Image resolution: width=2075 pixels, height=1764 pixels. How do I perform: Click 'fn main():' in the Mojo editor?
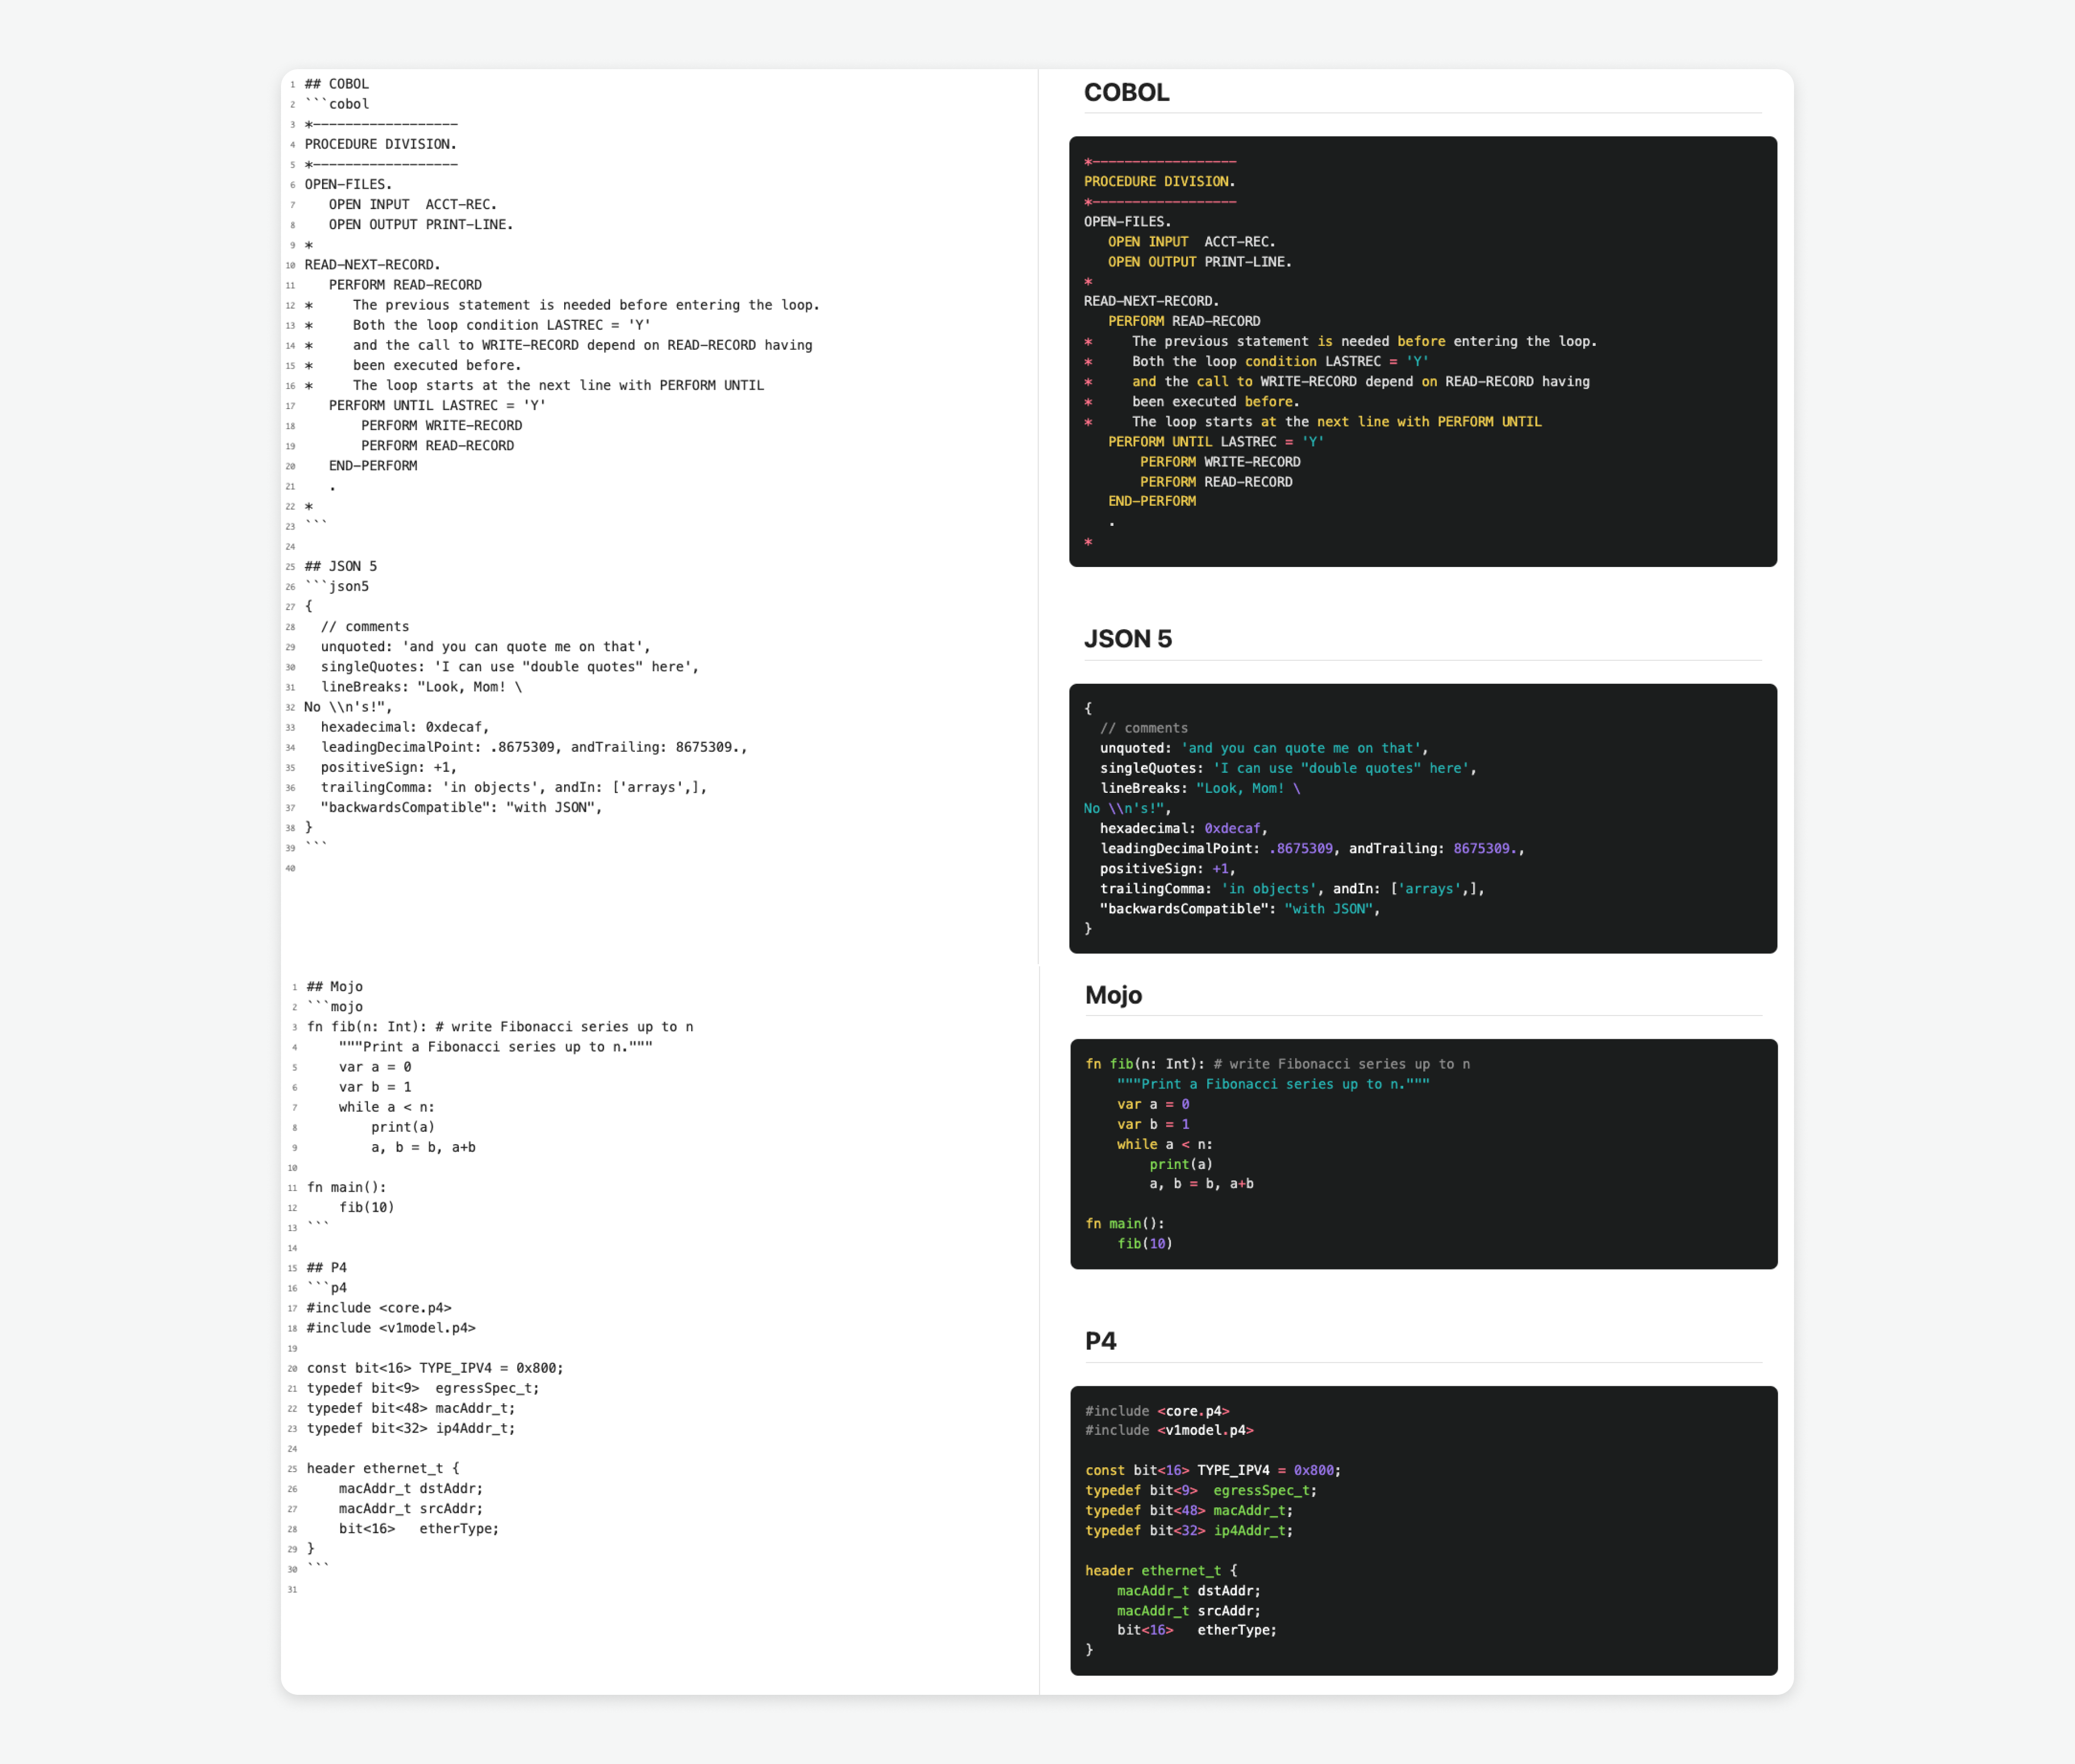coord(346,1188)
